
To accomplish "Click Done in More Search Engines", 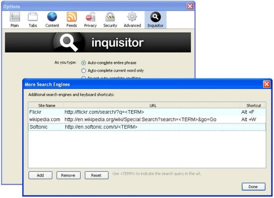I will click(253, 187).
